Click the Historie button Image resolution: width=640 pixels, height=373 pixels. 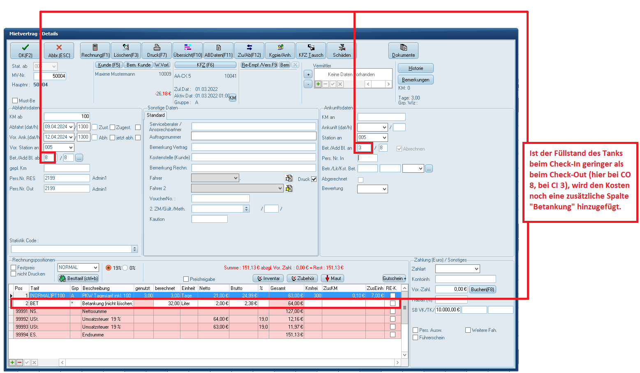click(x=416, y=68)
